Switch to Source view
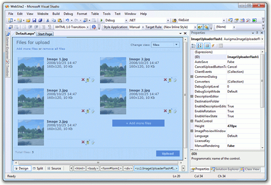The height and width of the screenshot is (185, 271). coord(54,168)
